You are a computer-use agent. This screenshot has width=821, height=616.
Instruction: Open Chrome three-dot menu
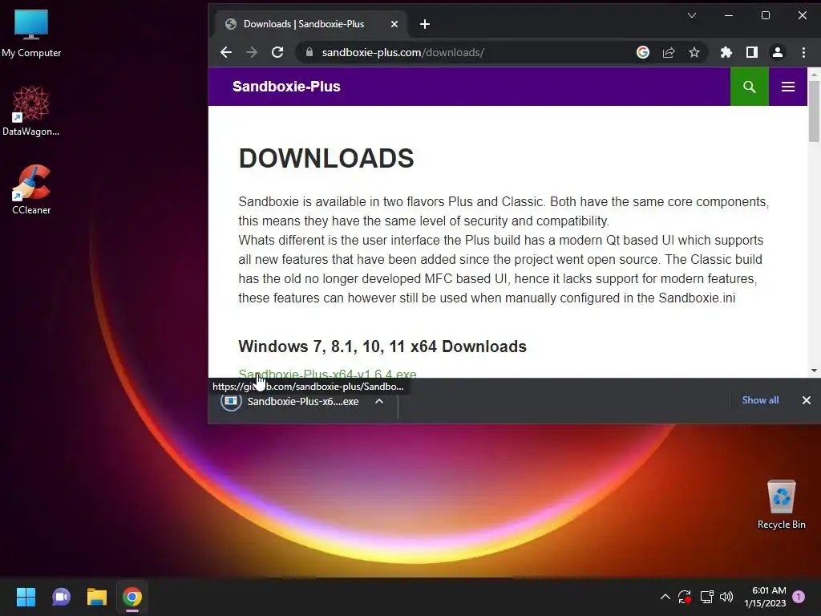click(803, 52)
